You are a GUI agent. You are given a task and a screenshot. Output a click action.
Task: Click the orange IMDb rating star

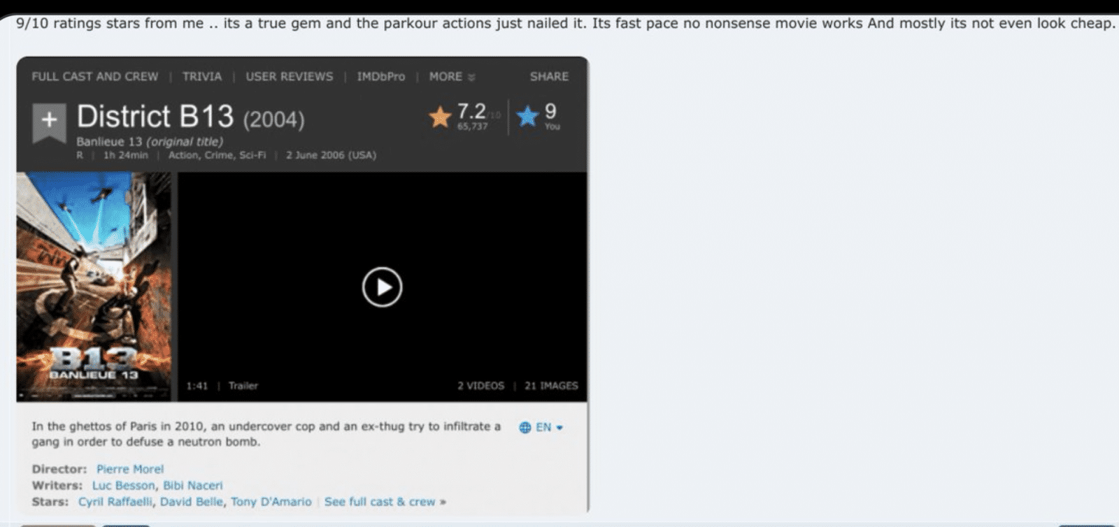click(x=440, y=117)
